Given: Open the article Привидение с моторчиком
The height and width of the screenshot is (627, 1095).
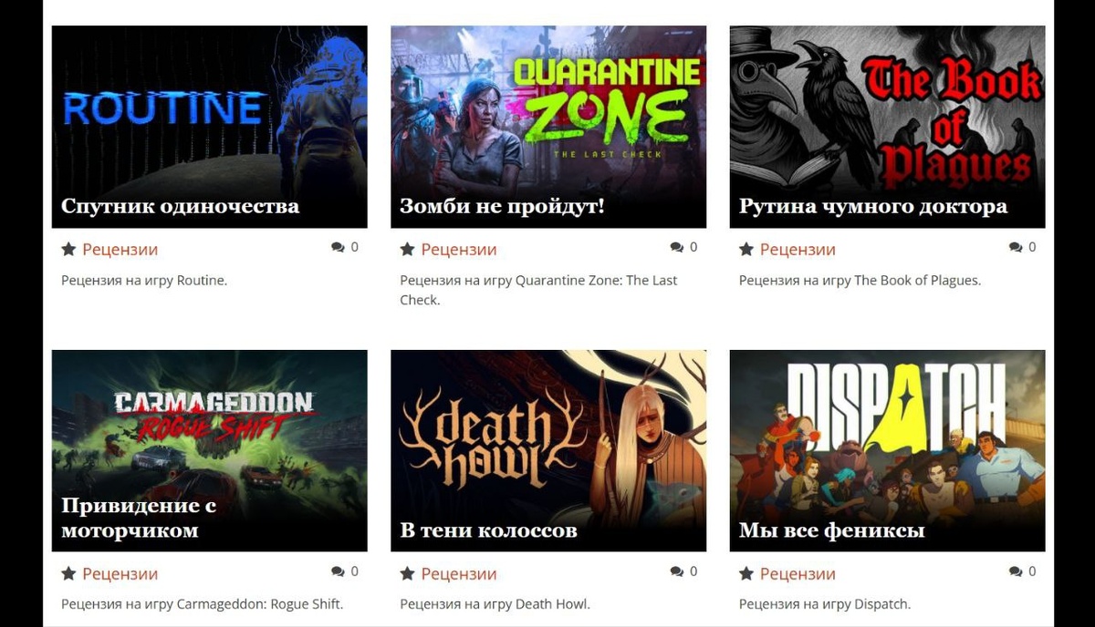Looking at the screenshot, I should pos(139,518).
